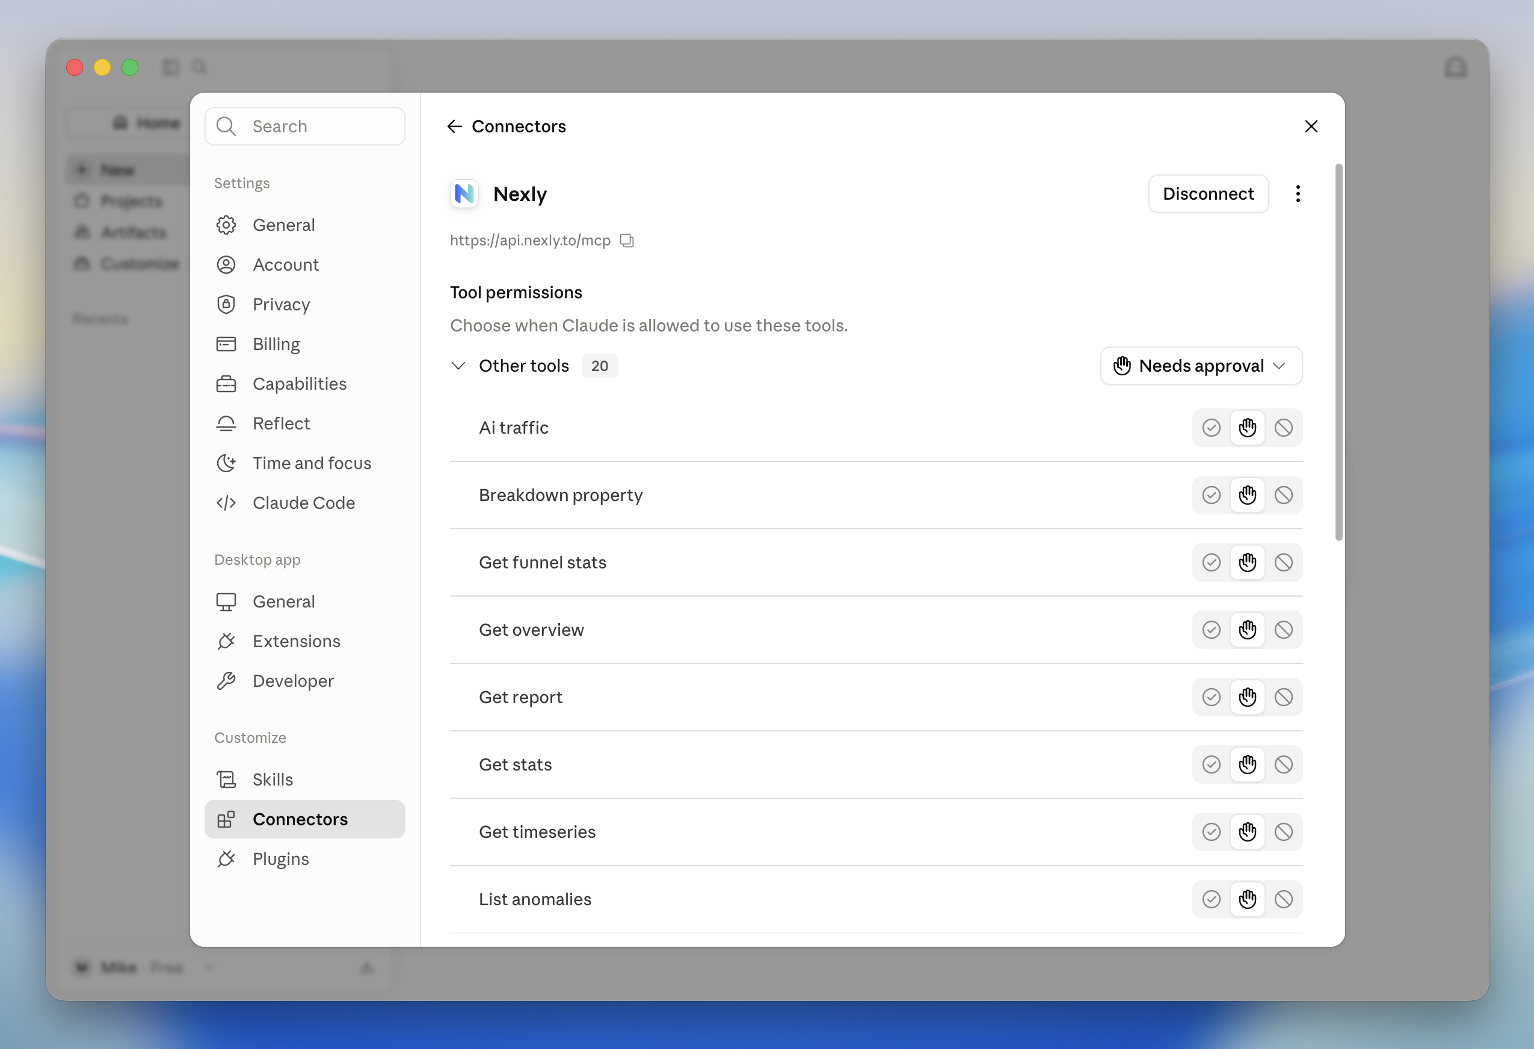This screenshot has width=1534, height=1049.
Task: Open Billing settings
Action: tap(304, 344)
